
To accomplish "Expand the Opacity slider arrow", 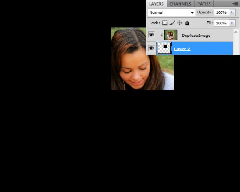I will [232, 12].
